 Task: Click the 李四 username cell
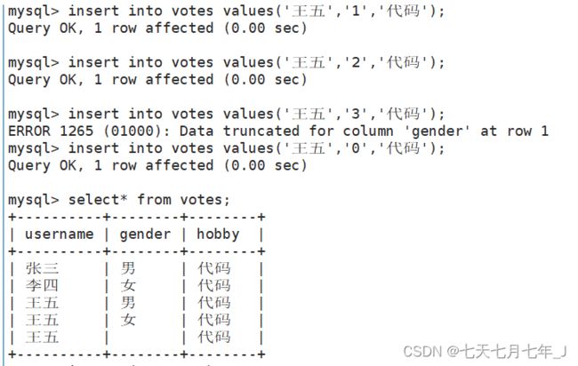pyautogui.click(x=42, y=285)
